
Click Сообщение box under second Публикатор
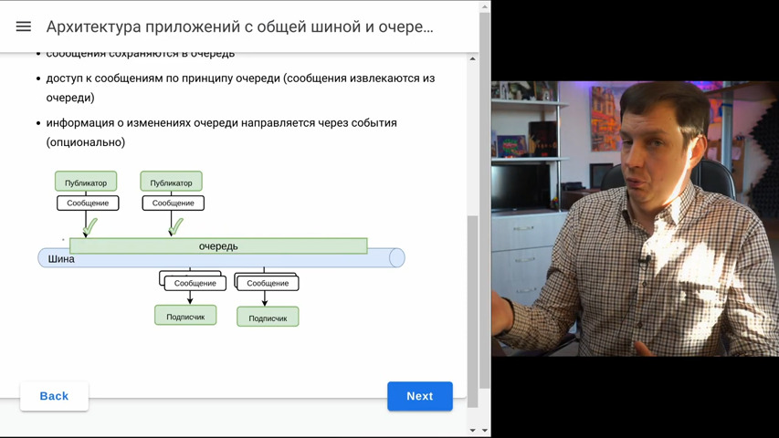click(x=173, y=203)
